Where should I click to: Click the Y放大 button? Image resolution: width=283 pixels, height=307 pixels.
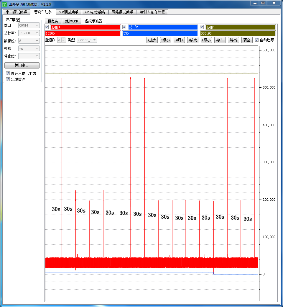[152, 40]
